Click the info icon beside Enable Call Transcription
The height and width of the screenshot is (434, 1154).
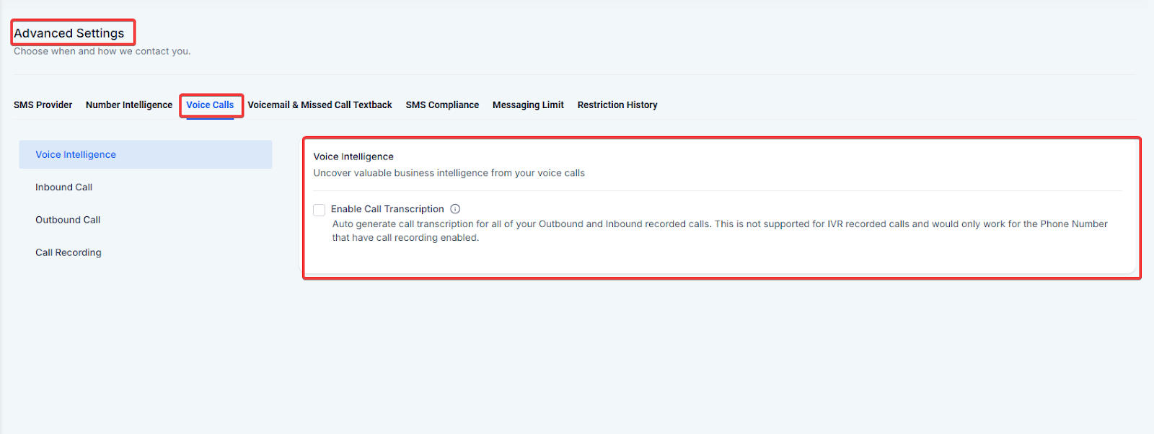(455, 209)
